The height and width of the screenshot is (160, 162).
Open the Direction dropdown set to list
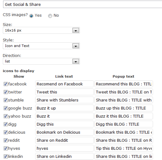pos(41,61)
